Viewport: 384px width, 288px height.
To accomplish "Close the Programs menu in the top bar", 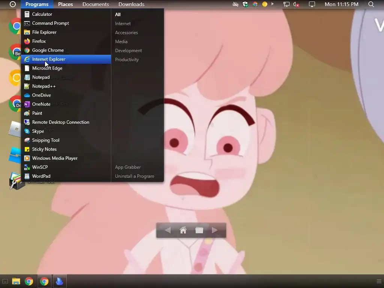I will coord(37,4).
